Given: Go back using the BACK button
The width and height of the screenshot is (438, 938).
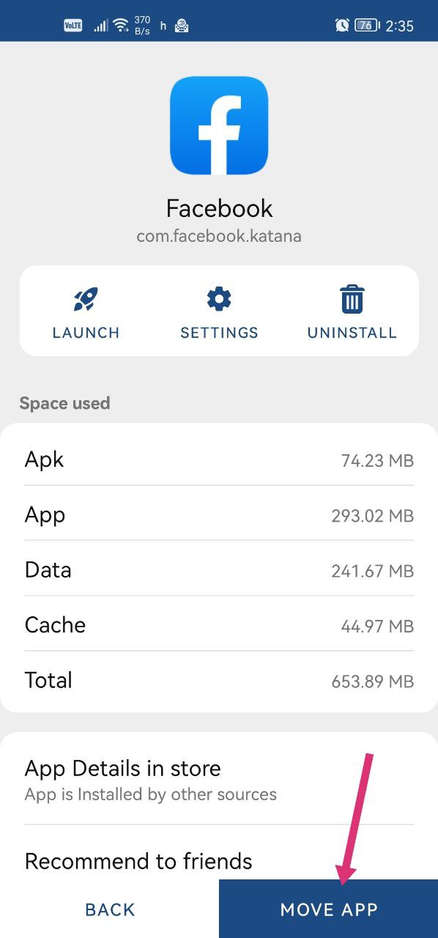Looking at the screenshot, I should pyautogui.click(x=110, y=909).
